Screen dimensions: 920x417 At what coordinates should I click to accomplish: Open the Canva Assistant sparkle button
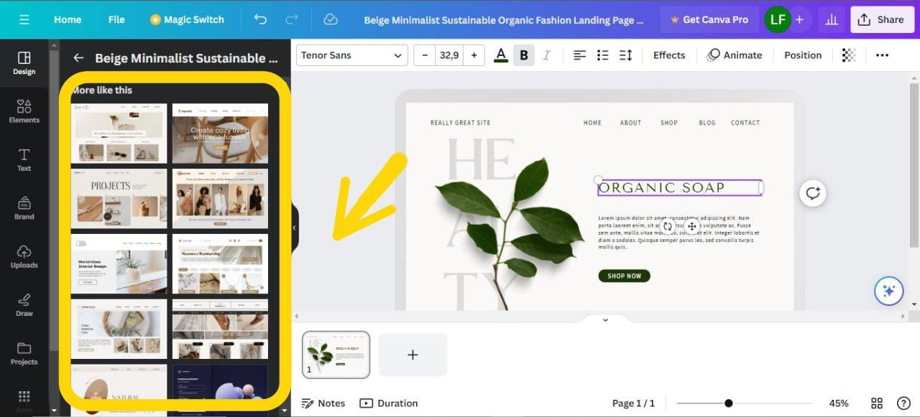point(888,291)
